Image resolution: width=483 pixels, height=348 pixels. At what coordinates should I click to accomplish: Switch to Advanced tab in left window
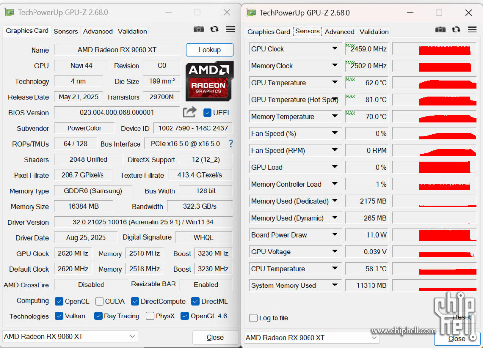coord(98,31)
